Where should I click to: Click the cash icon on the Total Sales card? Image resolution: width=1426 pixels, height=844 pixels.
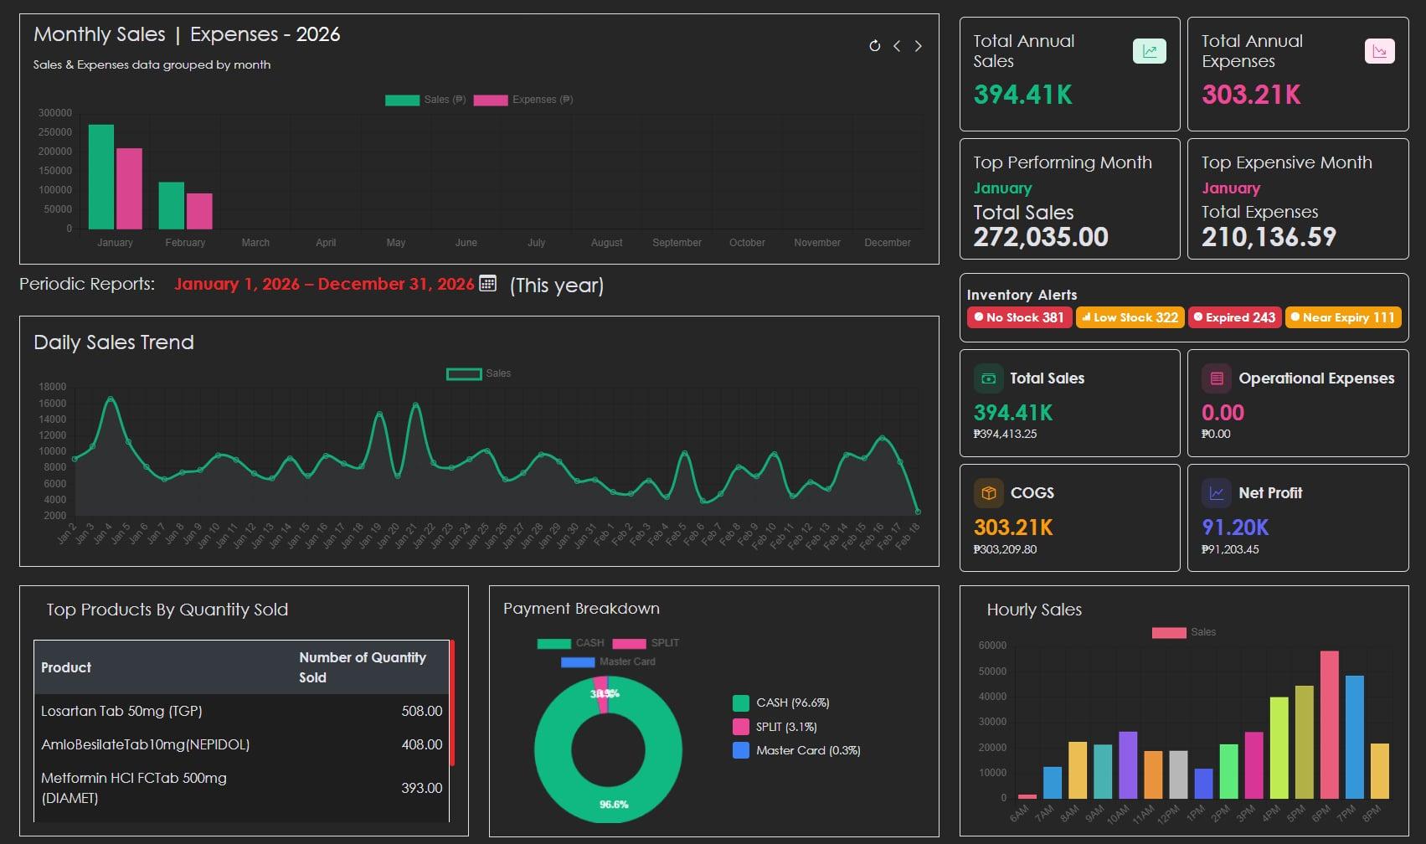988,378
